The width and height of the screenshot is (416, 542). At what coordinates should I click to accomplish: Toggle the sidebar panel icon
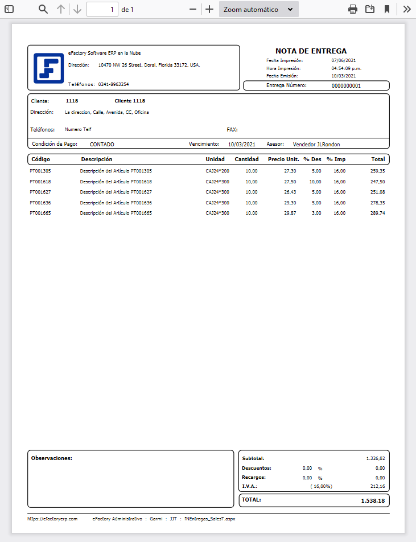click(9, 9)
